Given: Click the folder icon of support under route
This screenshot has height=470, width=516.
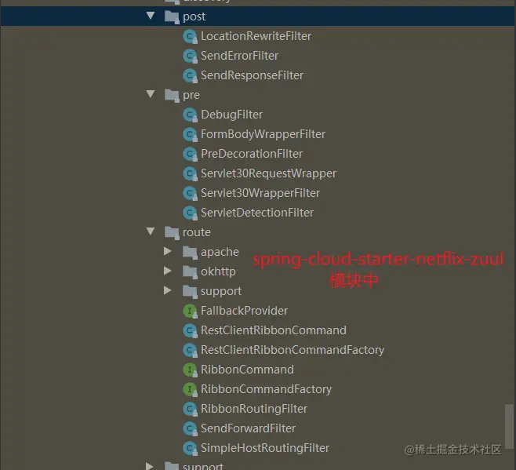Looking at the screenshot, I should pos(190,291).
